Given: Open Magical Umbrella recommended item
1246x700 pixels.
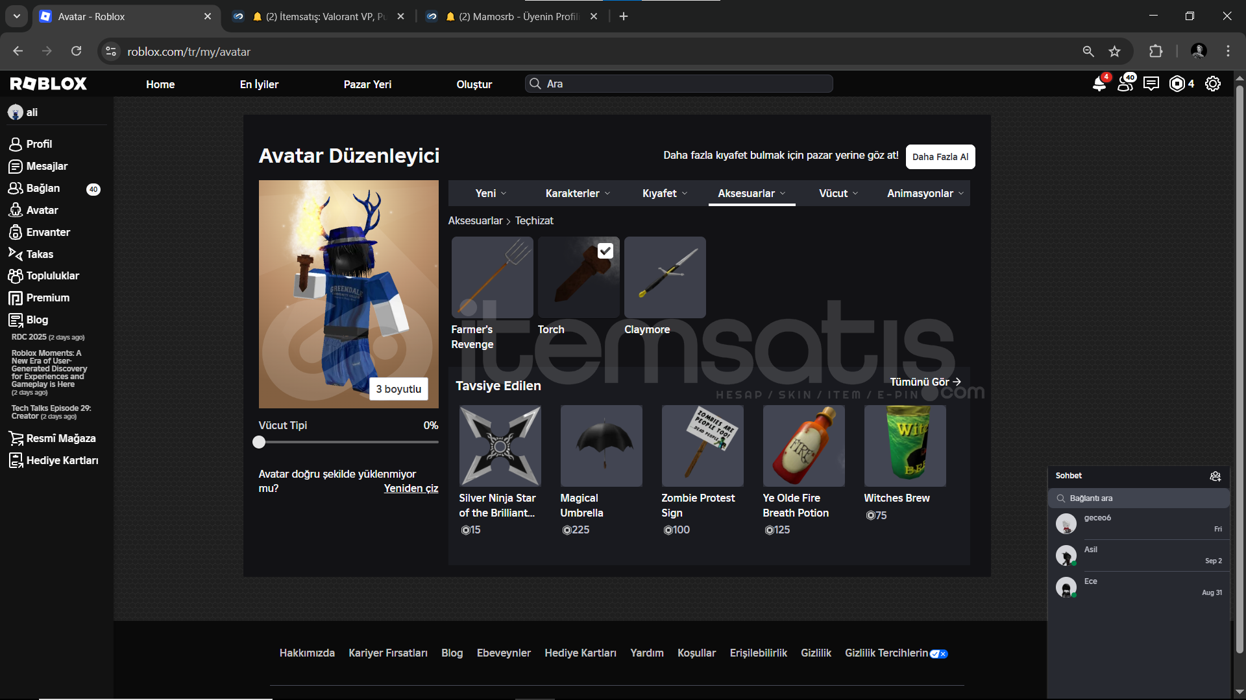Looking at the screenshot, I should tap(602, 446).
